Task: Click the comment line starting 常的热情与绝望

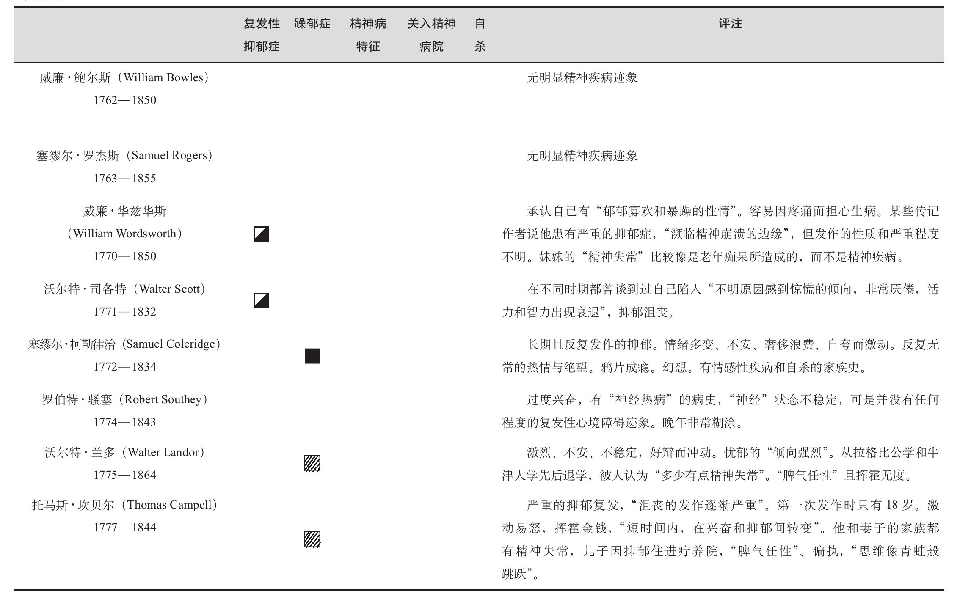Action: coord(684,367)
